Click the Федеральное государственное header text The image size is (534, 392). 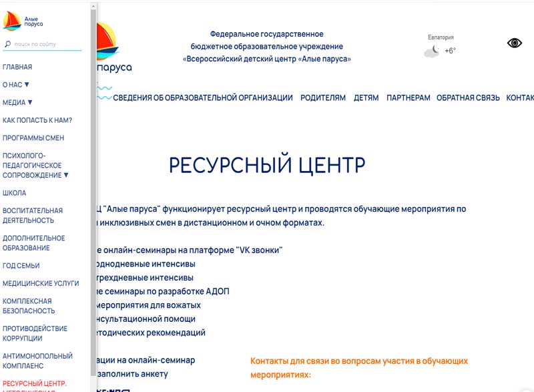tap(266, 34)
